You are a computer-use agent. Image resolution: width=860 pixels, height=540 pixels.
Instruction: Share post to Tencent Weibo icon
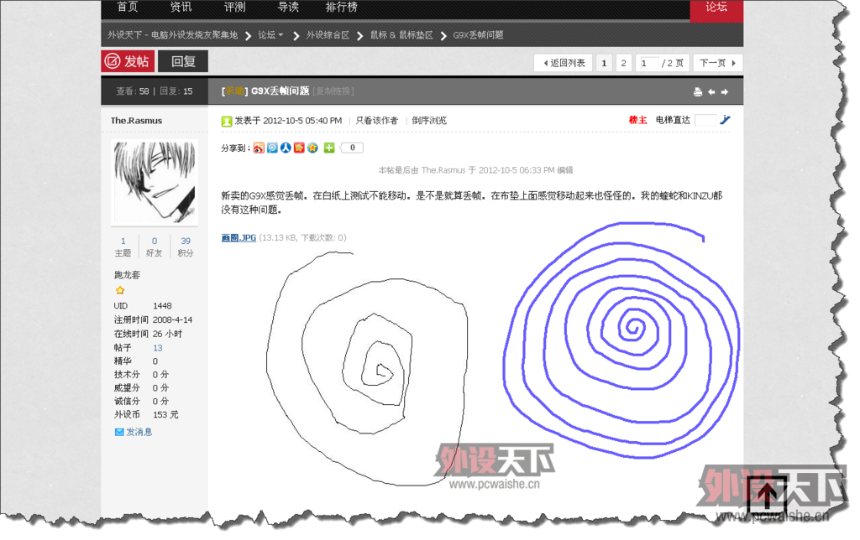click(x=272, y=148)
